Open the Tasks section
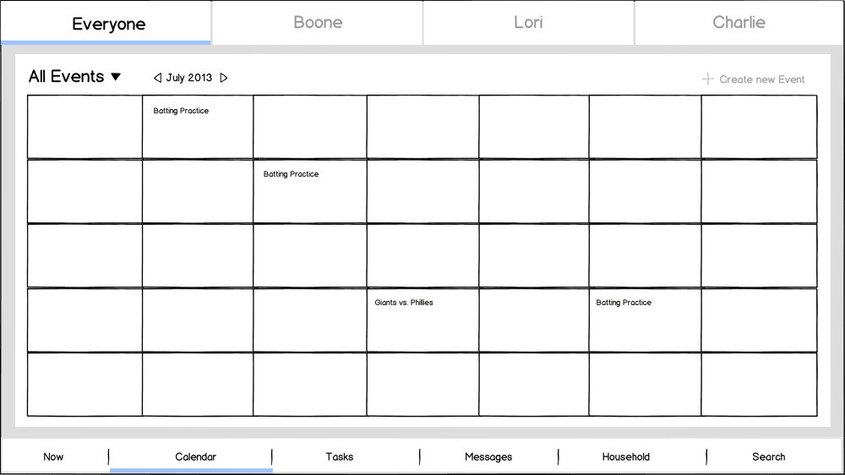 340,456
